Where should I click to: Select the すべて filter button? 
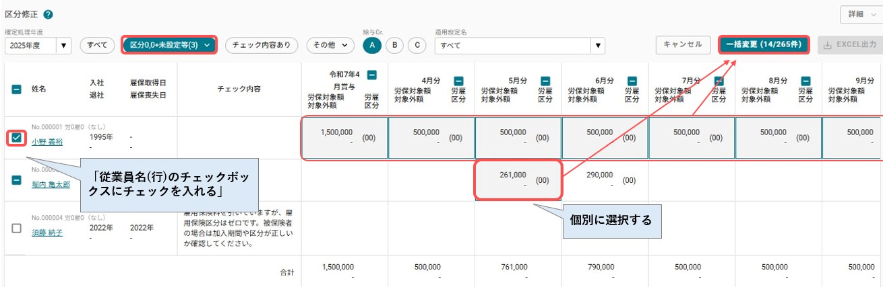[97, 45]
